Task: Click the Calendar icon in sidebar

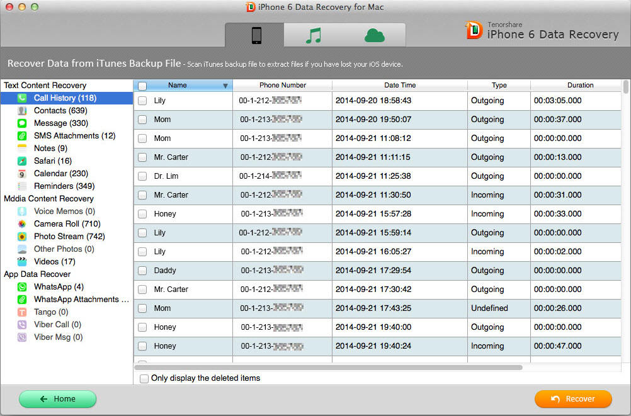Action: pyautogui.click(x=22, y=174)
